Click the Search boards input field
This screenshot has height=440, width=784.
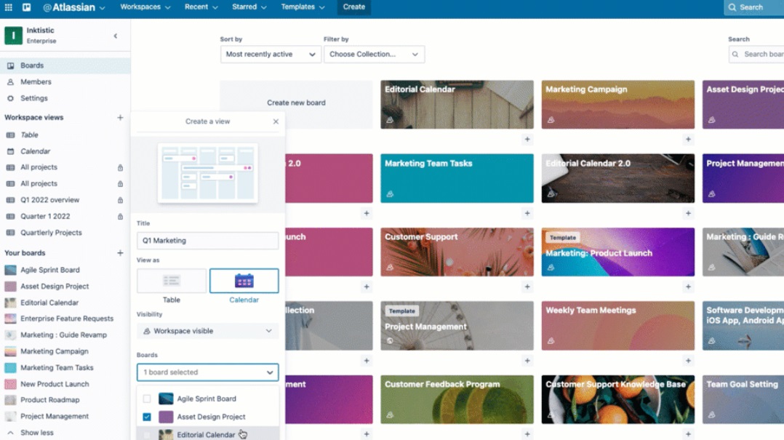(x=756, y=55)
